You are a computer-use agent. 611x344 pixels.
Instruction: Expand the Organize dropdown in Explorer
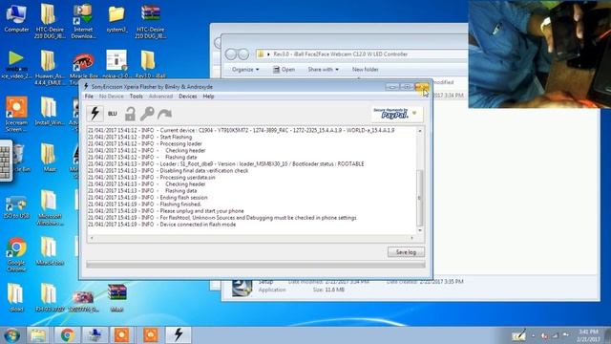click(x=245, y=70)
